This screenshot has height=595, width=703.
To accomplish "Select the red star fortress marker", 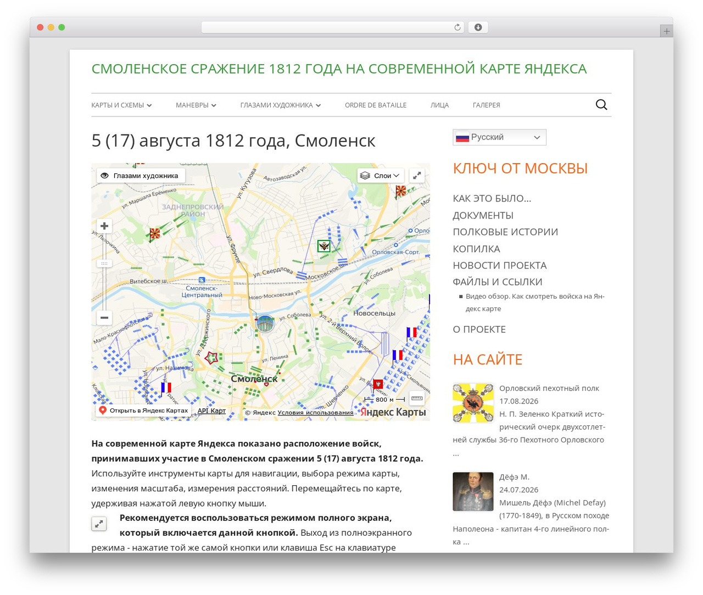I will click(211, 358).
